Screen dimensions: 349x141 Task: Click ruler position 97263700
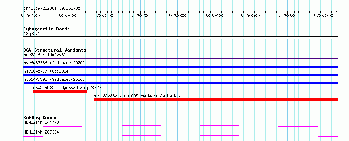(x=324, y=16)
